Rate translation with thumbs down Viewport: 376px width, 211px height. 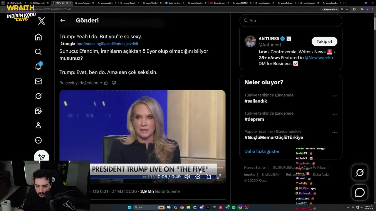(x=114, y=83)
